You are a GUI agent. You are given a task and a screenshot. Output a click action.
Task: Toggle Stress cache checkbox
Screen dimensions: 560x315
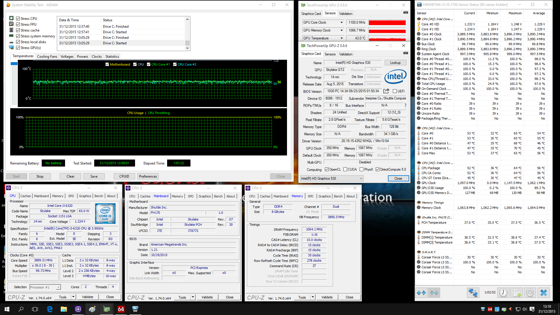(18, 30)
